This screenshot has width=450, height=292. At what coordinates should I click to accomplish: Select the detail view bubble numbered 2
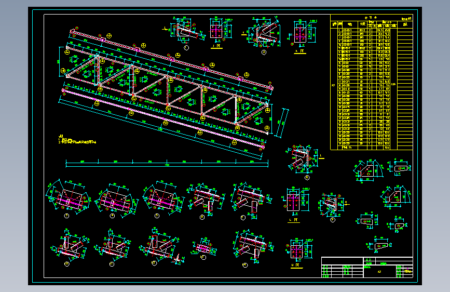[x=264, y=52]
